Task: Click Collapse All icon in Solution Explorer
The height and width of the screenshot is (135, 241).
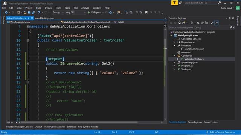Action: click(203, 23)
